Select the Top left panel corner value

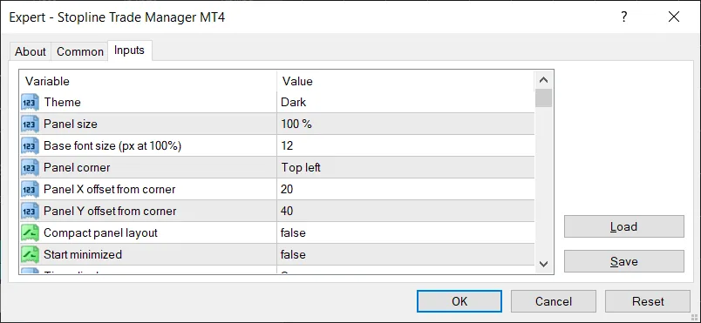[x=405, y=168]
